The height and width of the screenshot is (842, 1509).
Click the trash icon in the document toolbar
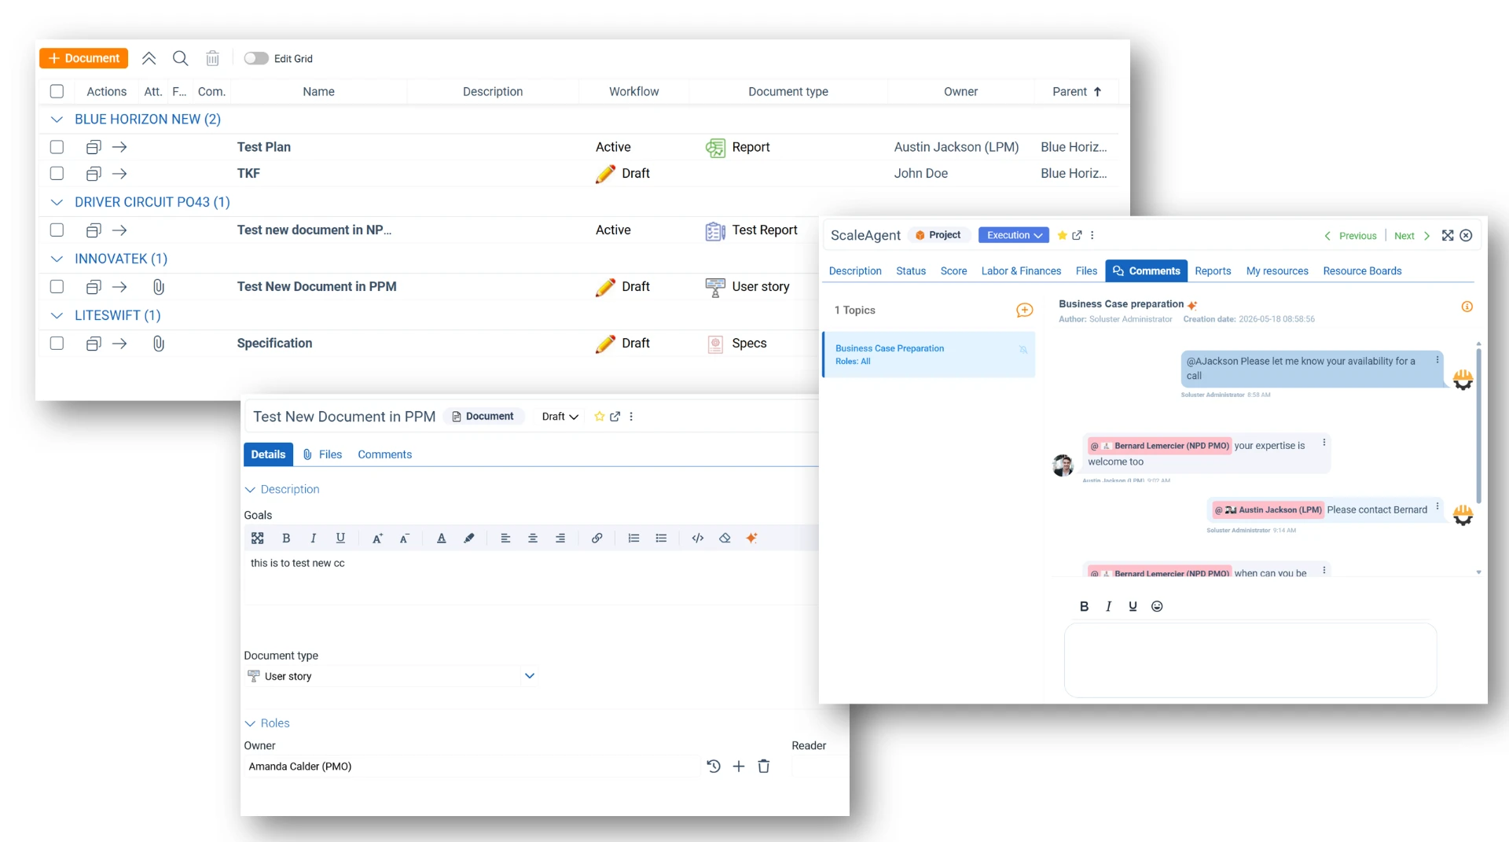click(x=212, y=58)
